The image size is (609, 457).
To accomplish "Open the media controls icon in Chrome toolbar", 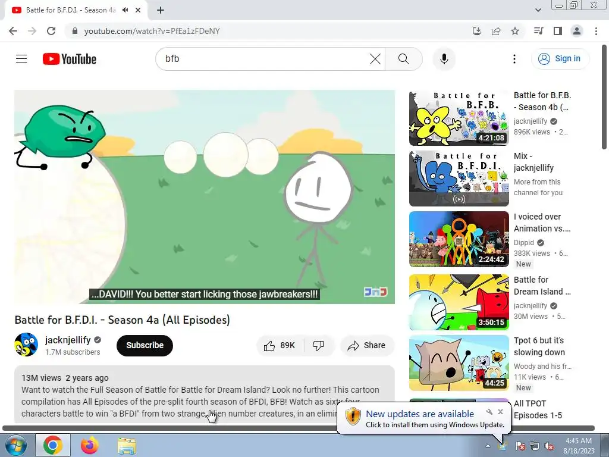I will [538, 31].
